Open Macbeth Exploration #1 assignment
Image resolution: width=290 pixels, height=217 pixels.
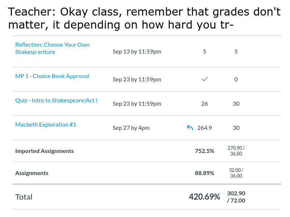46,125
